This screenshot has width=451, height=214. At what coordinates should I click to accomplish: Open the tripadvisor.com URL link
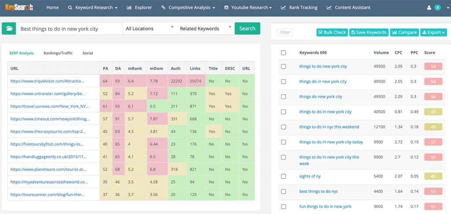coord(47,81)
